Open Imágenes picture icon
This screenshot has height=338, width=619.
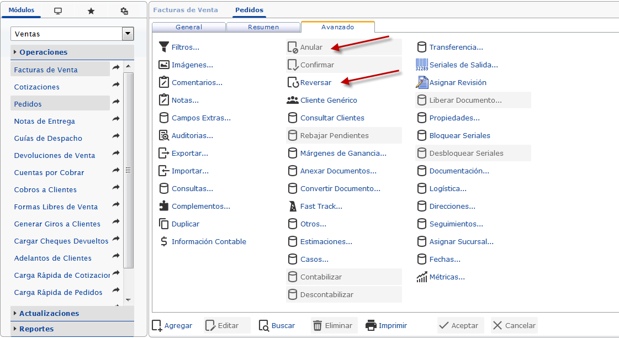tap(164, 65)
